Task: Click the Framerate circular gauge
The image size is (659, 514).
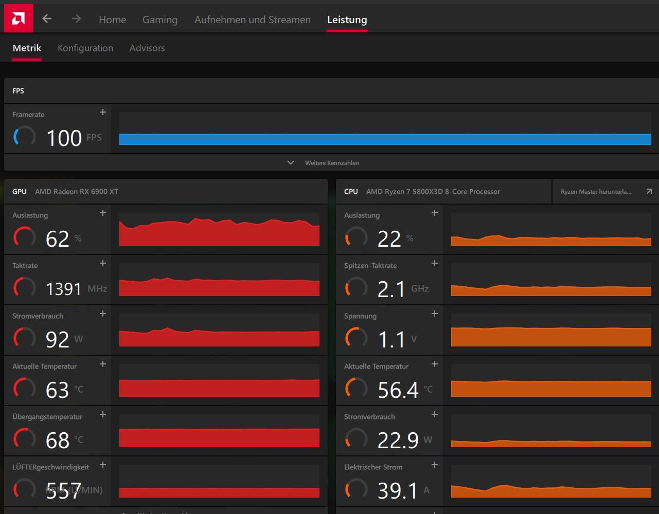Action: [x=24, y=136]
